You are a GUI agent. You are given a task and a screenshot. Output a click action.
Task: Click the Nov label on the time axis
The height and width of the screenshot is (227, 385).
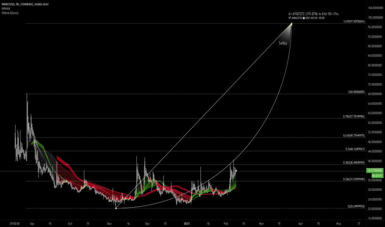coord(109,224)
